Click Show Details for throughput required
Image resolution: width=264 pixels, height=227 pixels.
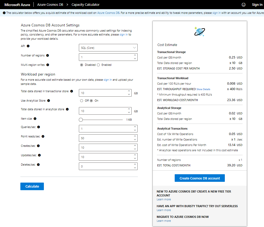click(x=203, y=89)
